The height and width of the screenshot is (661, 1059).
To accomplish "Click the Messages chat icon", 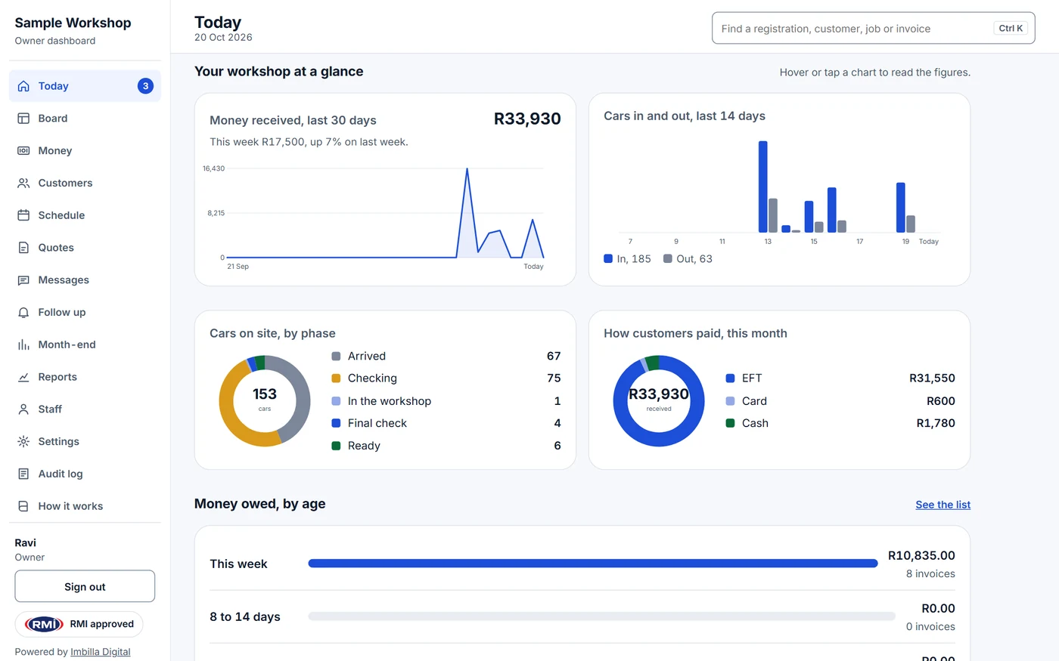I will pyautogui.click(x=23, y=280).
